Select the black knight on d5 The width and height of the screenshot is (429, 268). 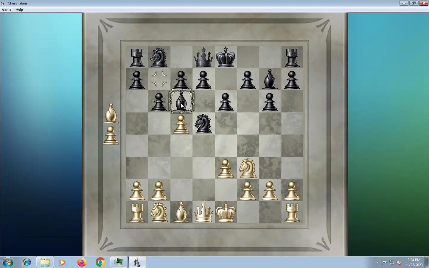tap(203, 123)
